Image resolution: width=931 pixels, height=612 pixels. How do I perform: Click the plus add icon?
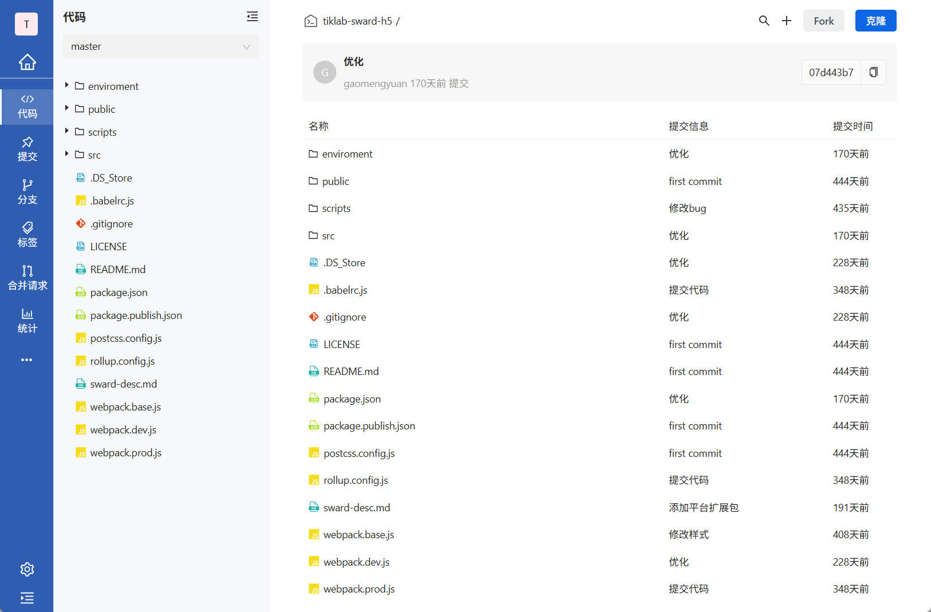[787, 21]
